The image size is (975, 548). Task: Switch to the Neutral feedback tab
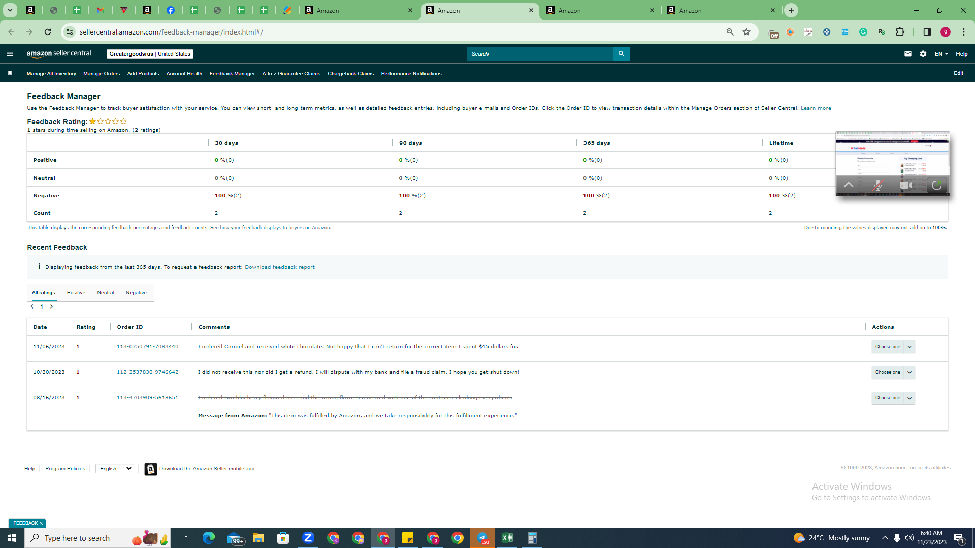pos(106,293)
